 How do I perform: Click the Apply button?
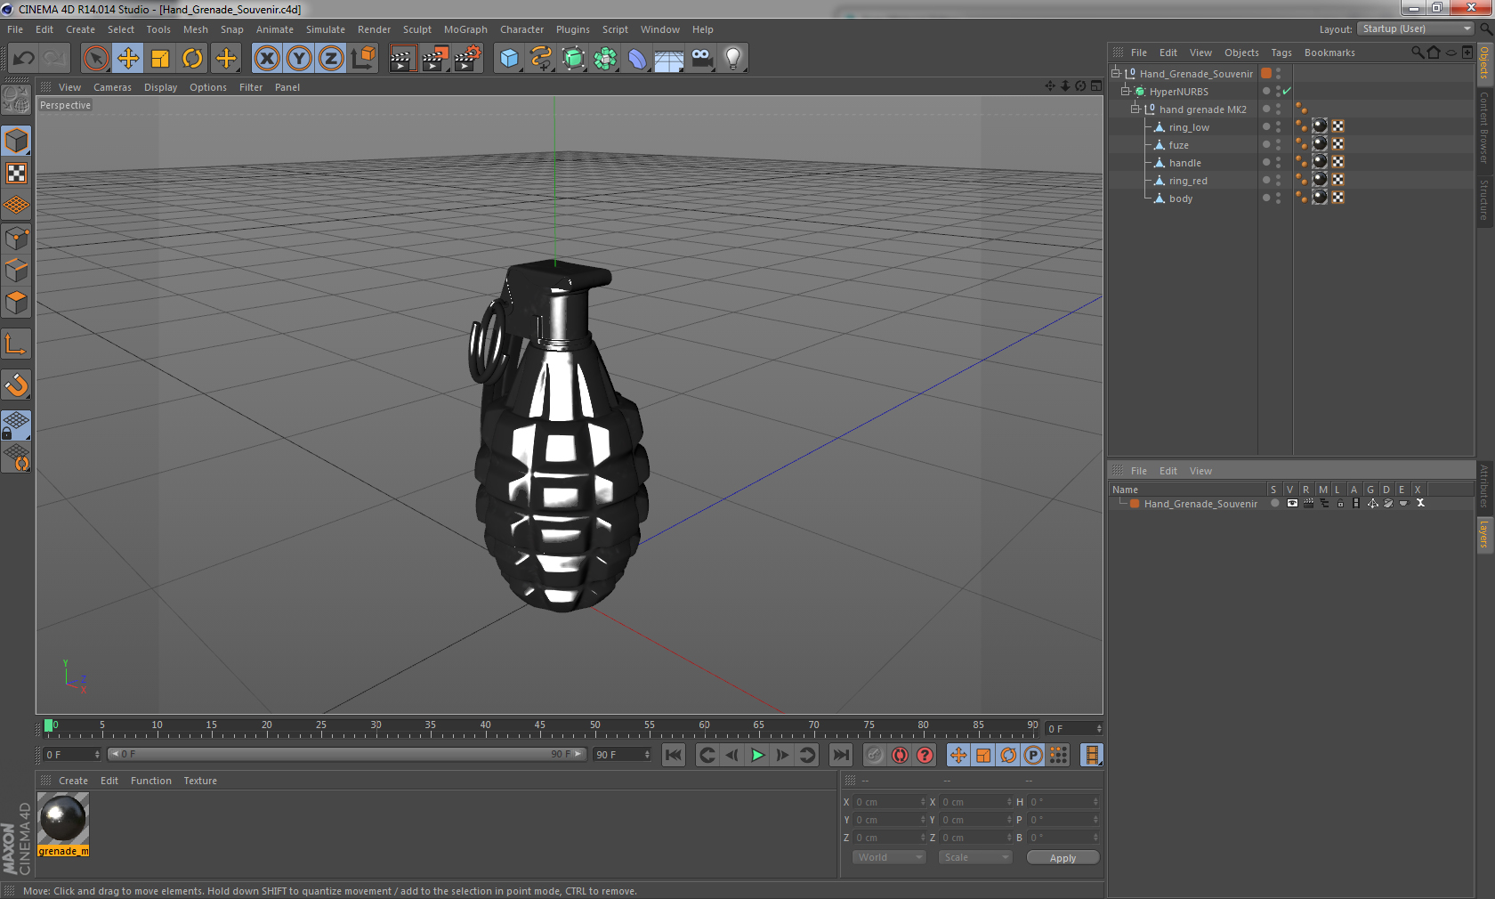click(x=1063, y=858)
